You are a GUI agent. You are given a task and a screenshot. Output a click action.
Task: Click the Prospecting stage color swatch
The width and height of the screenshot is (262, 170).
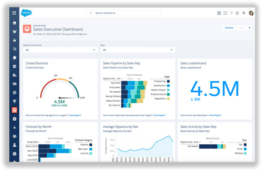168,81
